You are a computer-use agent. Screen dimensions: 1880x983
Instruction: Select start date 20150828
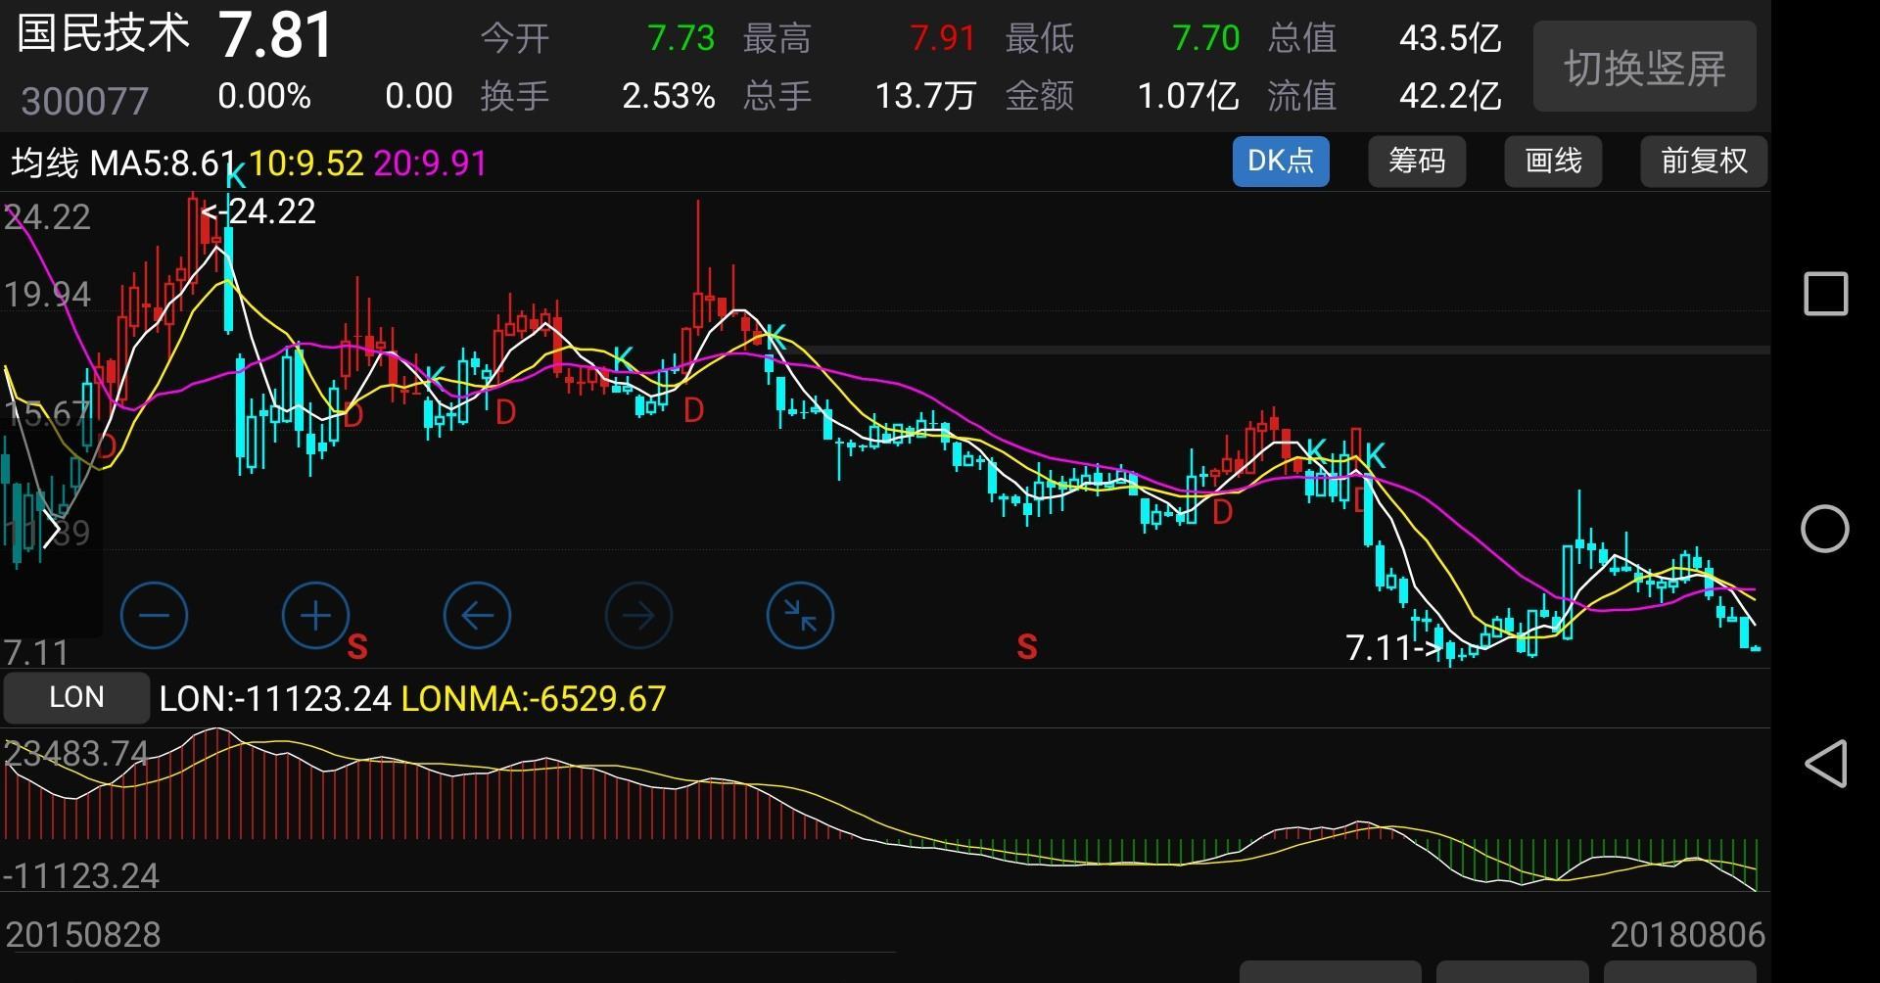[x=83, y=935]
